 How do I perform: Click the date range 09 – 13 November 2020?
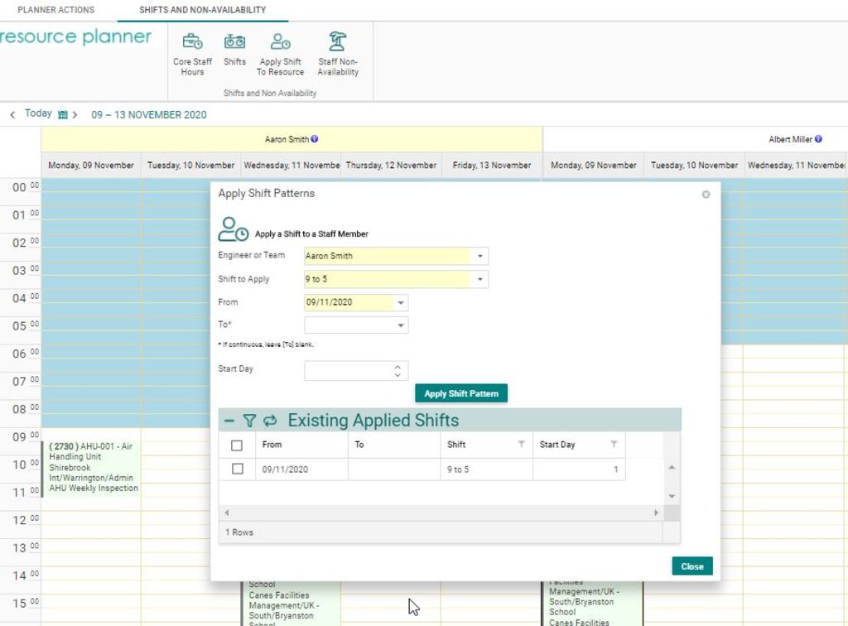(x=149, y=115)
